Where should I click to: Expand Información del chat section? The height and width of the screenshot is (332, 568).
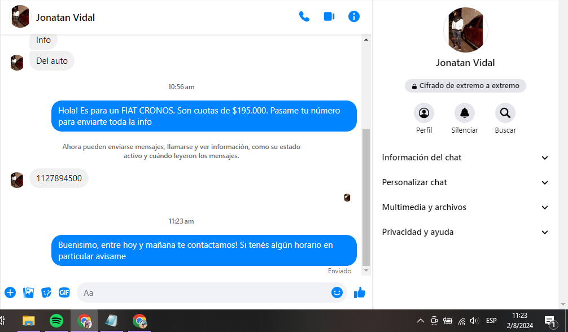[x=465, y=158]
